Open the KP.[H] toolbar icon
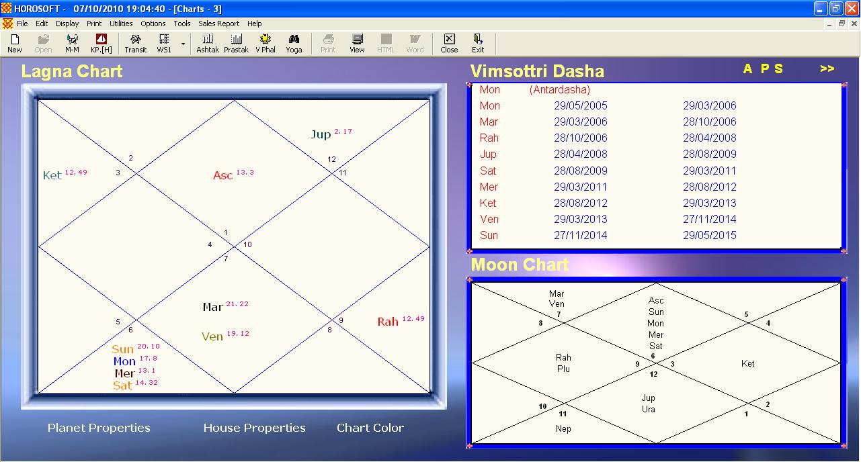This screenshot has width=861, height=462. click(101, 44)
